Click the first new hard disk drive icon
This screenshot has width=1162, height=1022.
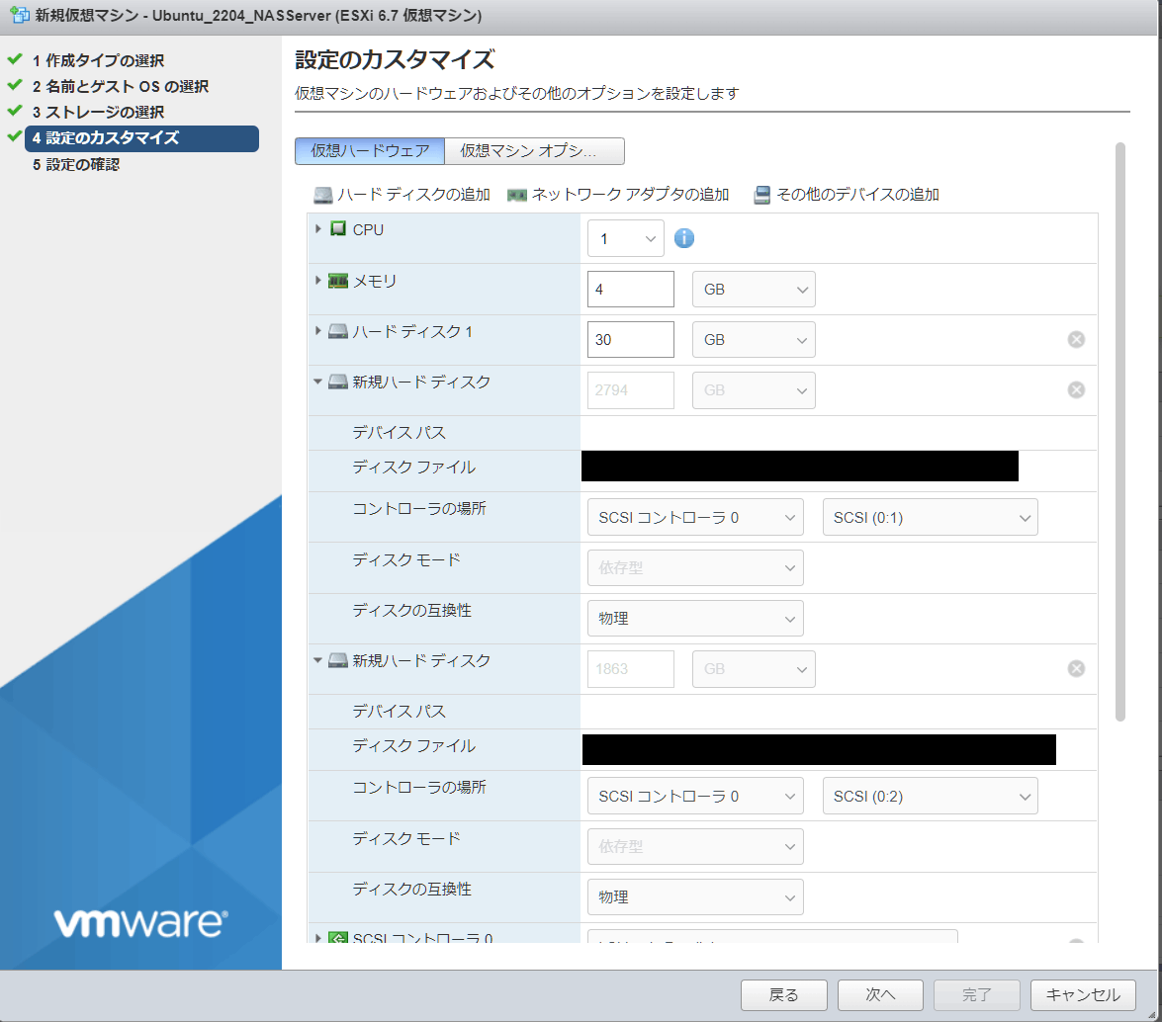338,382
